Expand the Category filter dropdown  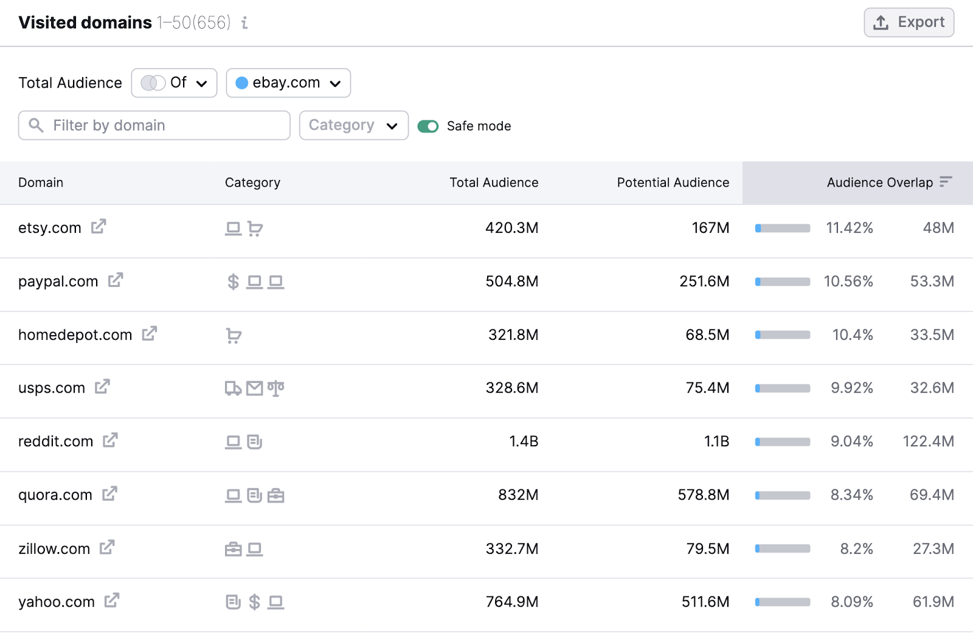pos(353,125)
